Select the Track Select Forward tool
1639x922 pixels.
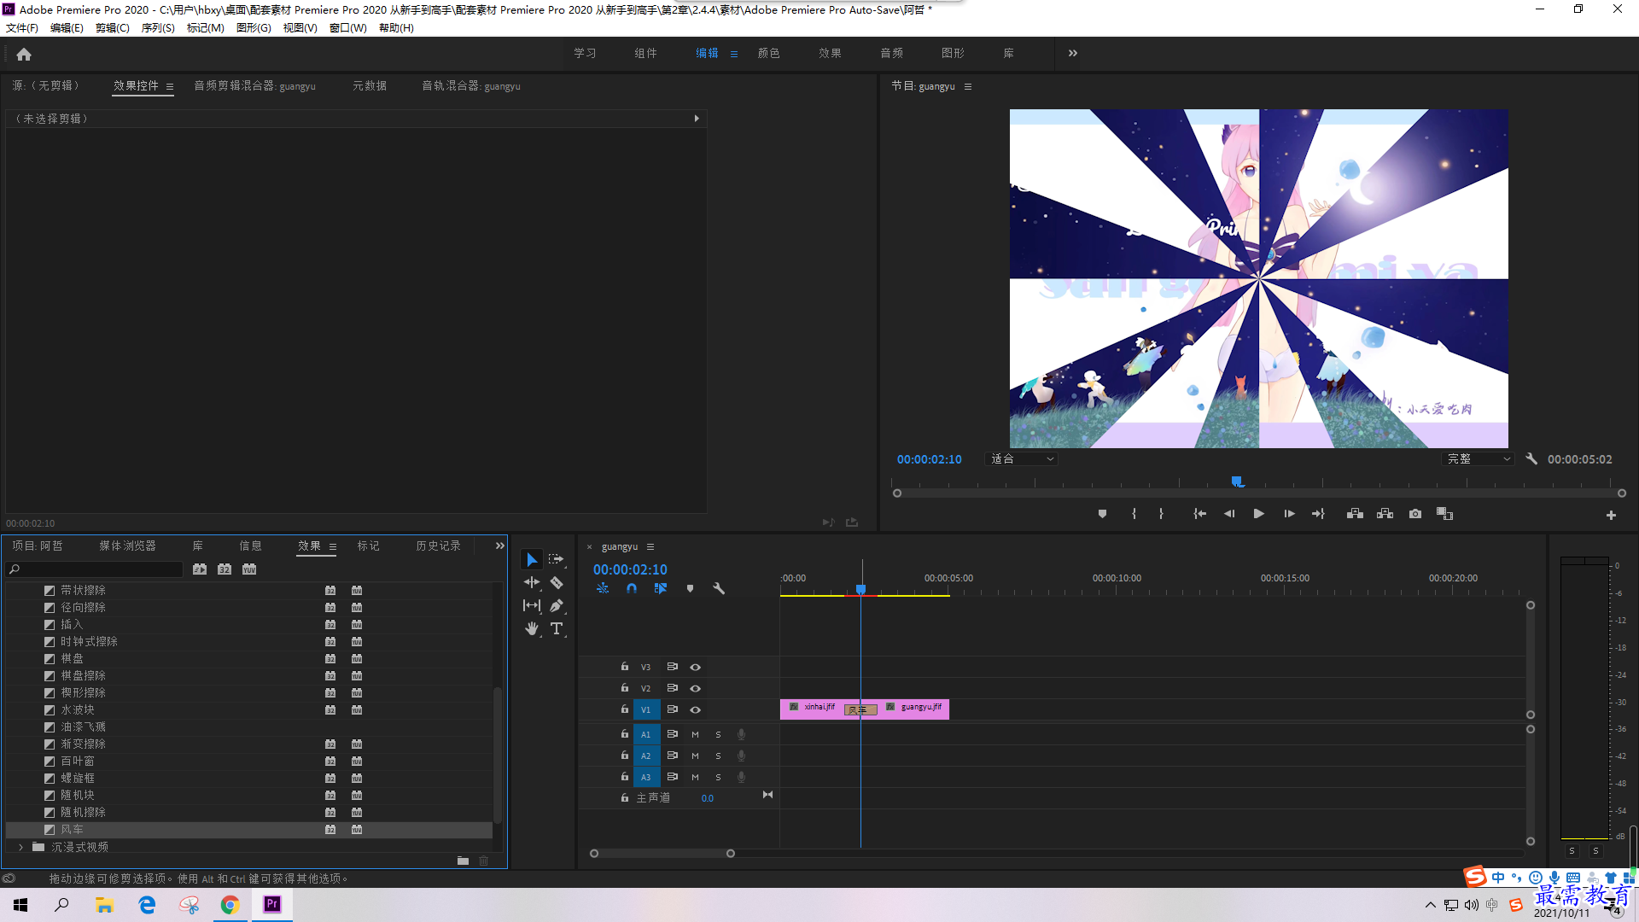click(x=557, y=559)
